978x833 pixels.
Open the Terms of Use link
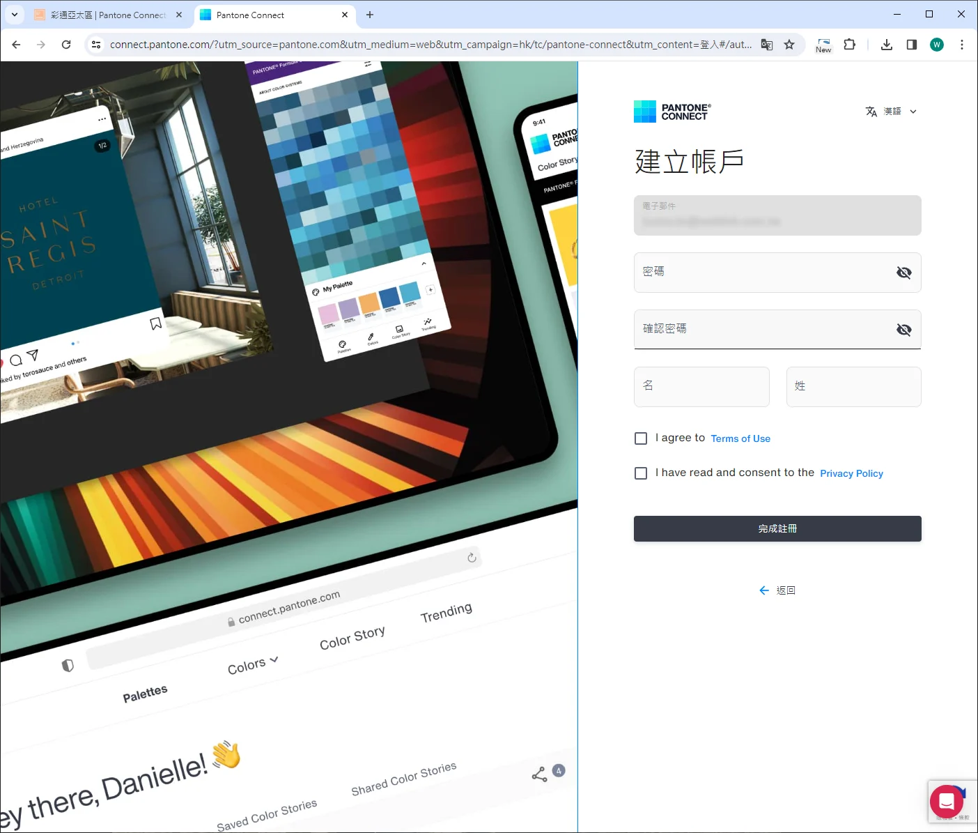[x=740, y=438]
